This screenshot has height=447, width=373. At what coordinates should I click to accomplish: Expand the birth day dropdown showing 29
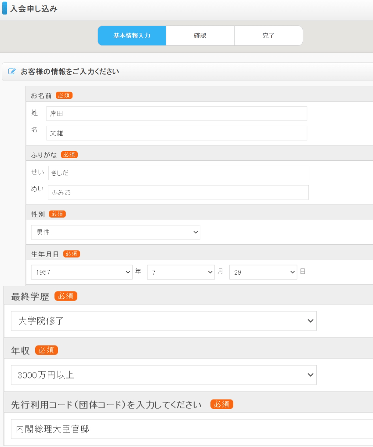(263, 272)
